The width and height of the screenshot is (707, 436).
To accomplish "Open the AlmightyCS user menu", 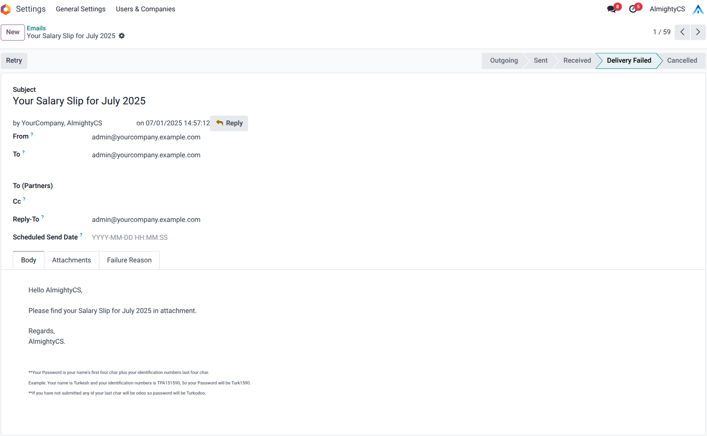I will click(x=667, y=9).
